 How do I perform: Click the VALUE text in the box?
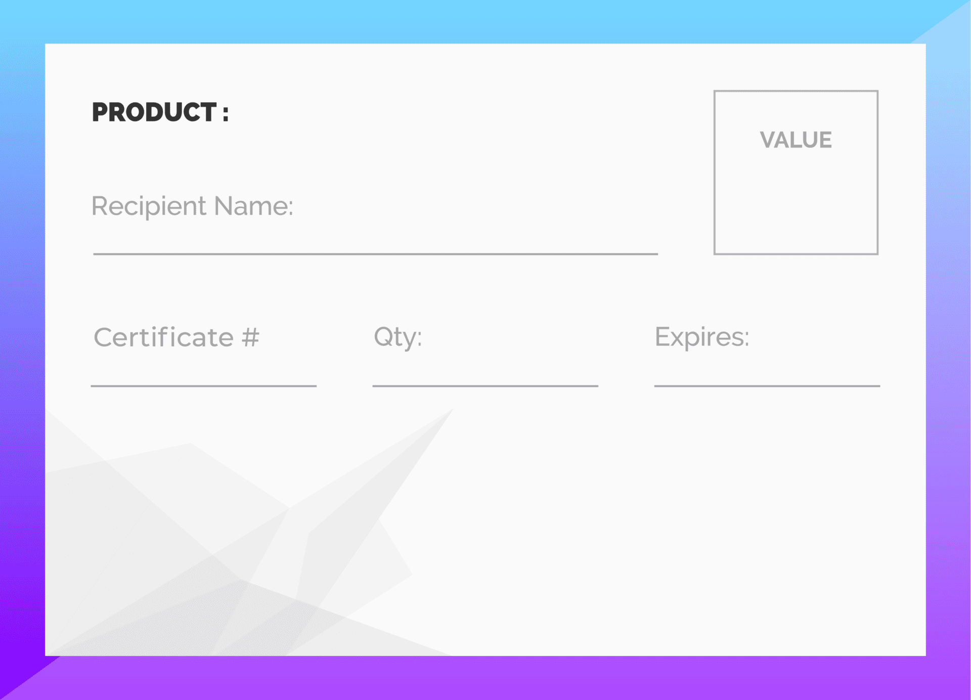pyautogui.click(x=796, y=140)
